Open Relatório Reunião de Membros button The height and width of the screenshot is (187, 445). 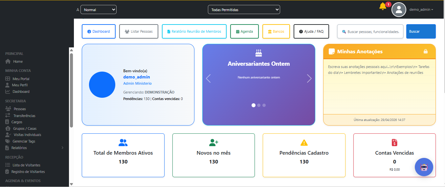(194, 31)
